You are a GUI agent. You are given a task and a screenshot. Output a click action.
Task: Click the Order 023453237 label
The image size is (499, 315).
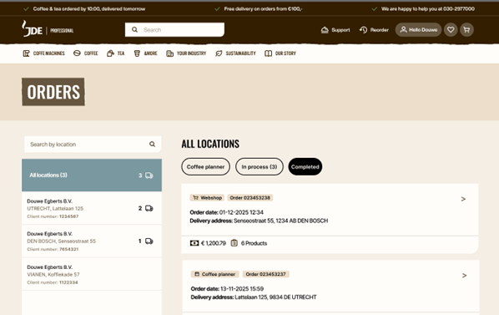coord(265,274)
